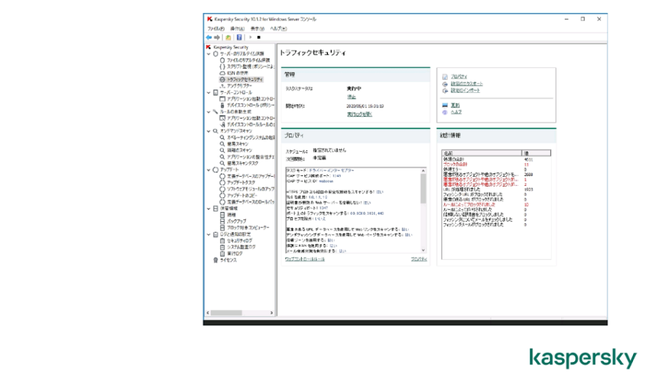Select オペレーティングシステムの起動時 scan task
This screenshot has height=373, width=656.
251,137
